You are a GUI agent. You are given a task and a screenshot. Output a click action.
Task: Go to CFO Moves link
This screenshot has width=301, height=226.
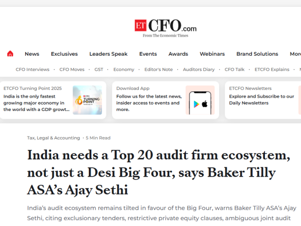72,70
